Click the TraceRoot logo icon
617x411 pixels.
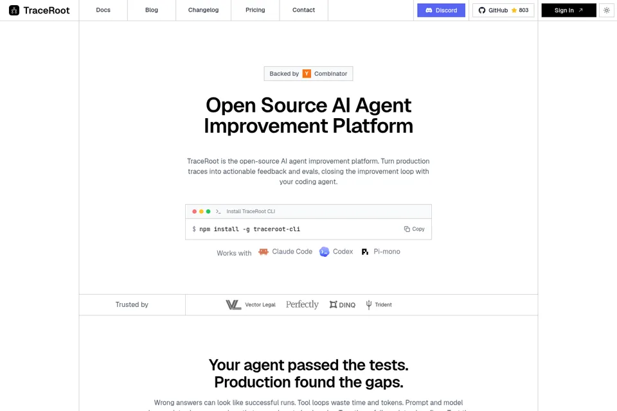(x=14, y=10)
